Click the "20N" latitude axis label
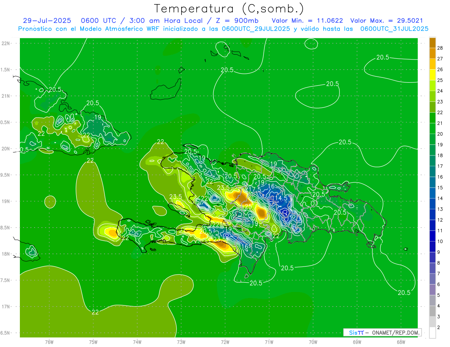The width and height of the screenshot is (450, 347). tap(6, 149)
